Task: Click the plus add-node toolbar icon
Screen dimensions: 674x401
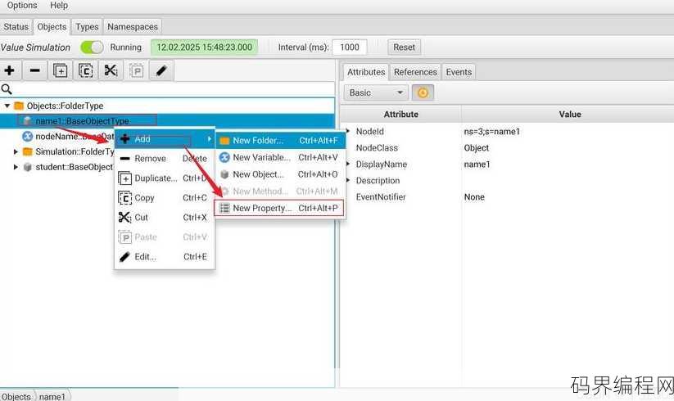Action: pyautogui.click(x=10, y=70)
